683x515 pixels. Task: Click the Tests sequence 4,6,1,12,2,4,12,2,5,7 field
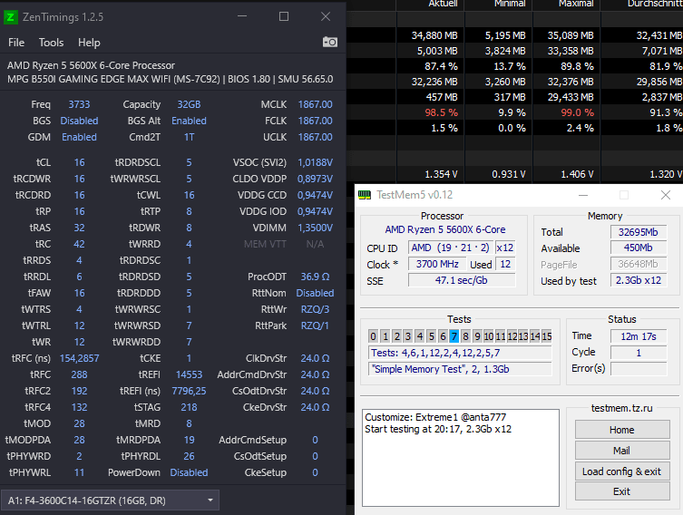pos(460,353)
